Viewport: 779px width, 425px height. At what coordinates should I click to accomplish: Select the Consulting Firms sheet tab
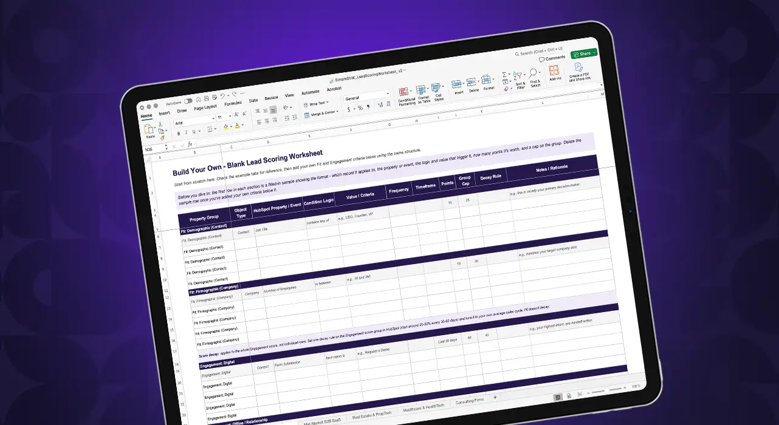coord(471,402)
